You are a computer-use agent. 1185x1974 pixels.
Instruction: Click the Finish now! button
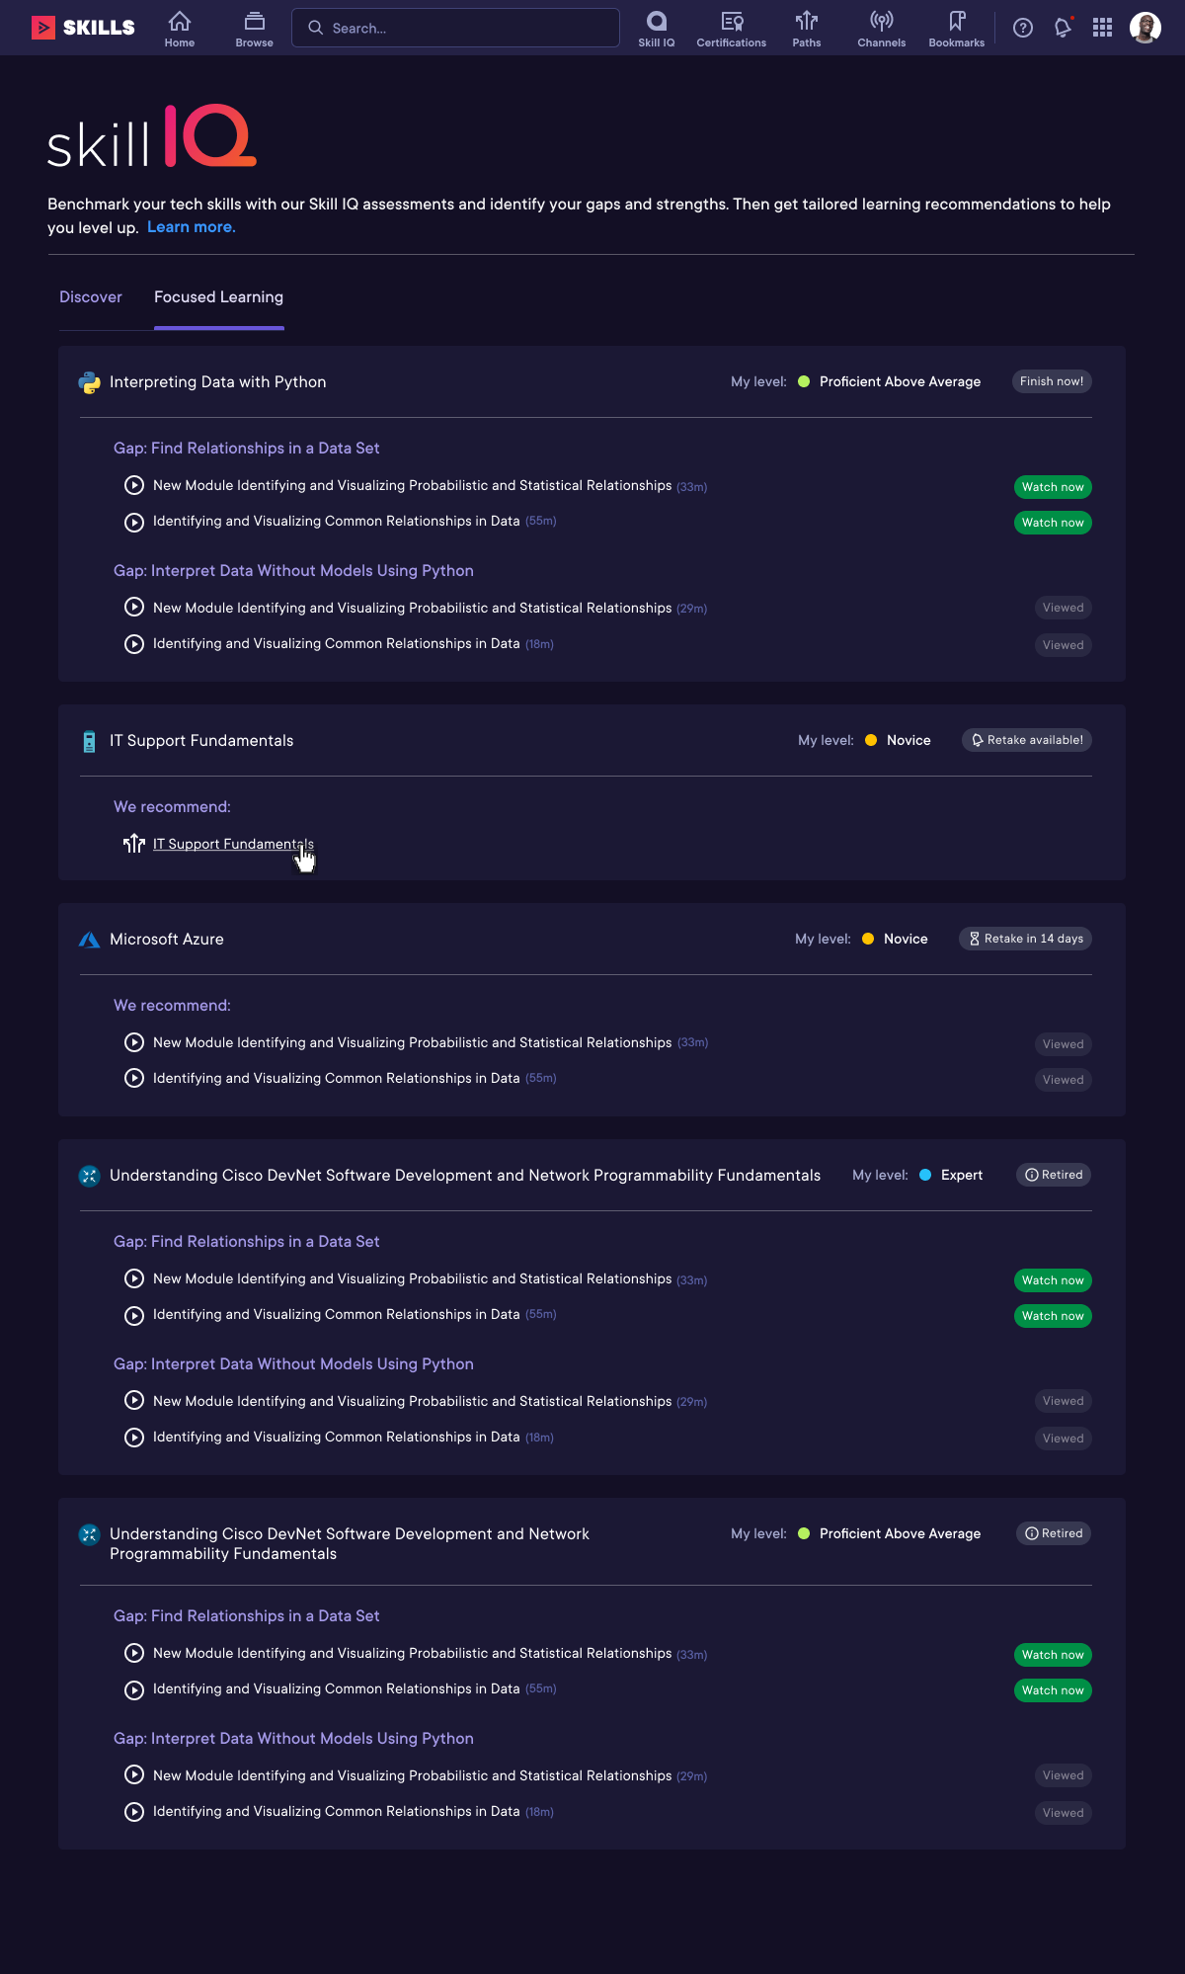pos(1052,381)
